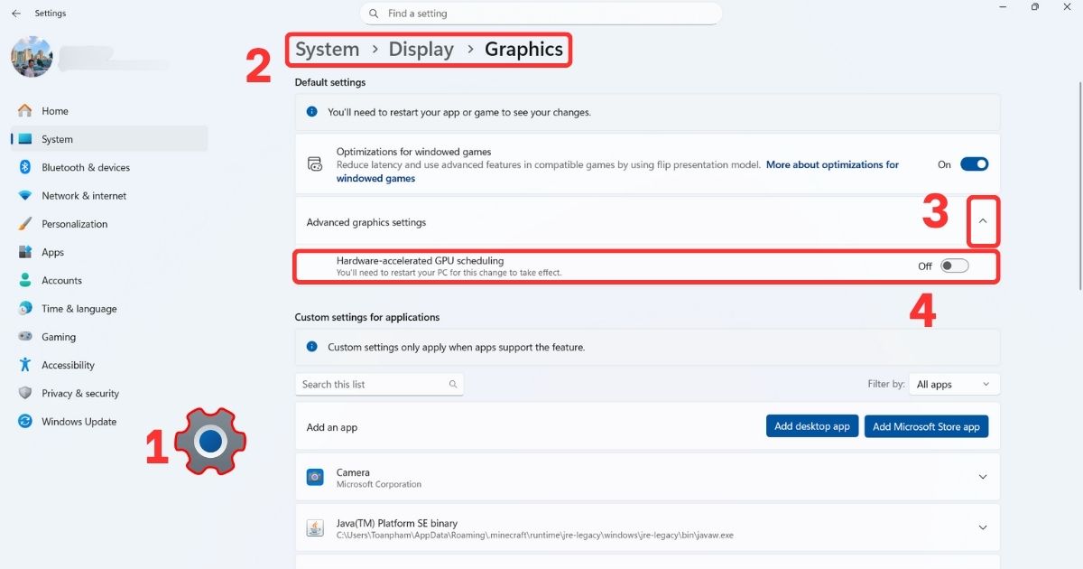Click the user profile picture
1083x569 pixels.
(x=32, y=57)
